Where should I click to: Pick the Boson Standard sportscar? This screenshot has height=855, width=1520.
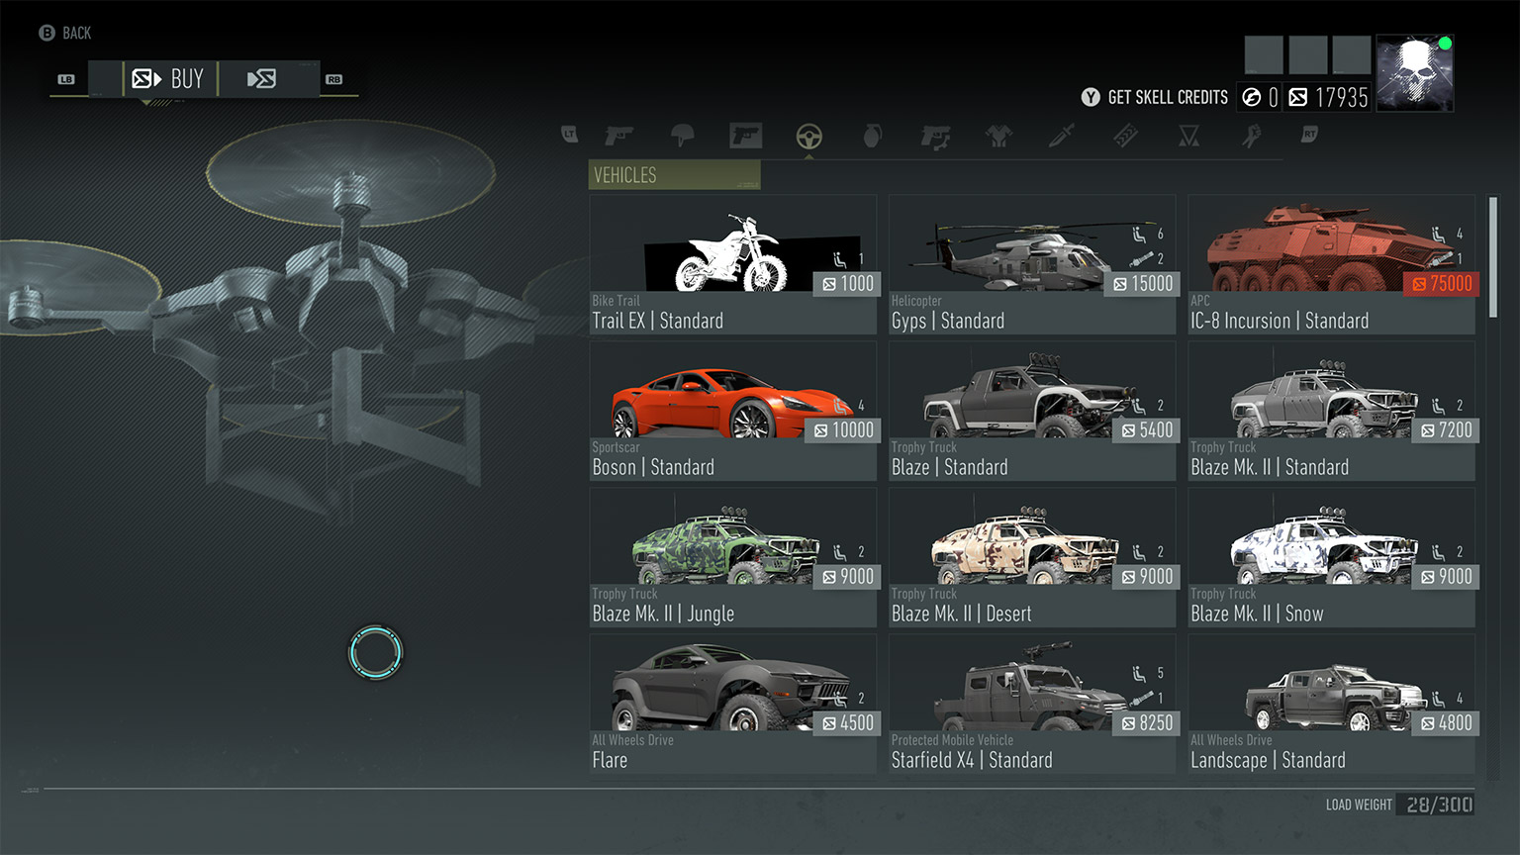732,411
